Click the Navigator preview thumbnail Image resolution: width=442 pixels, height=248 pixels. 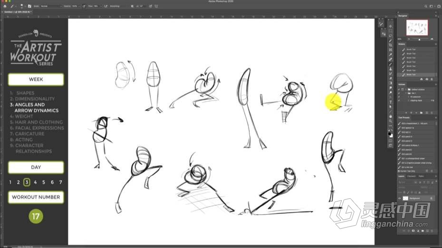(417, 28)
